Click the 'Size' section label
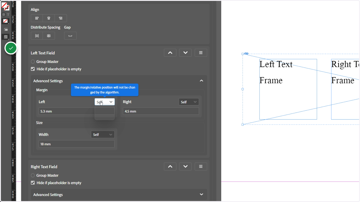 click(39, 123)
